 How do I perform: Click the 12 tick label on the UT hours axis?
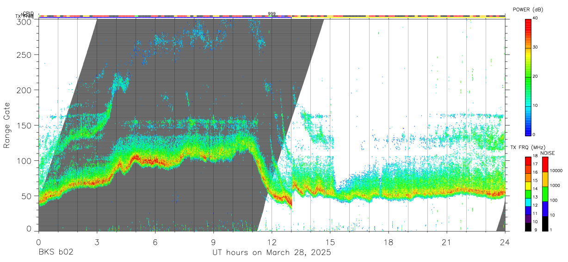tap(272, 242)
